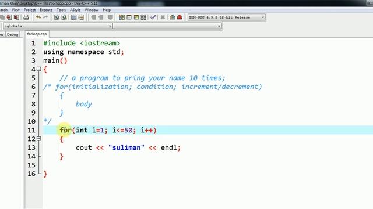
Task: Collapse the for-loop fold at line 12
Action: (x=39, y=139)
